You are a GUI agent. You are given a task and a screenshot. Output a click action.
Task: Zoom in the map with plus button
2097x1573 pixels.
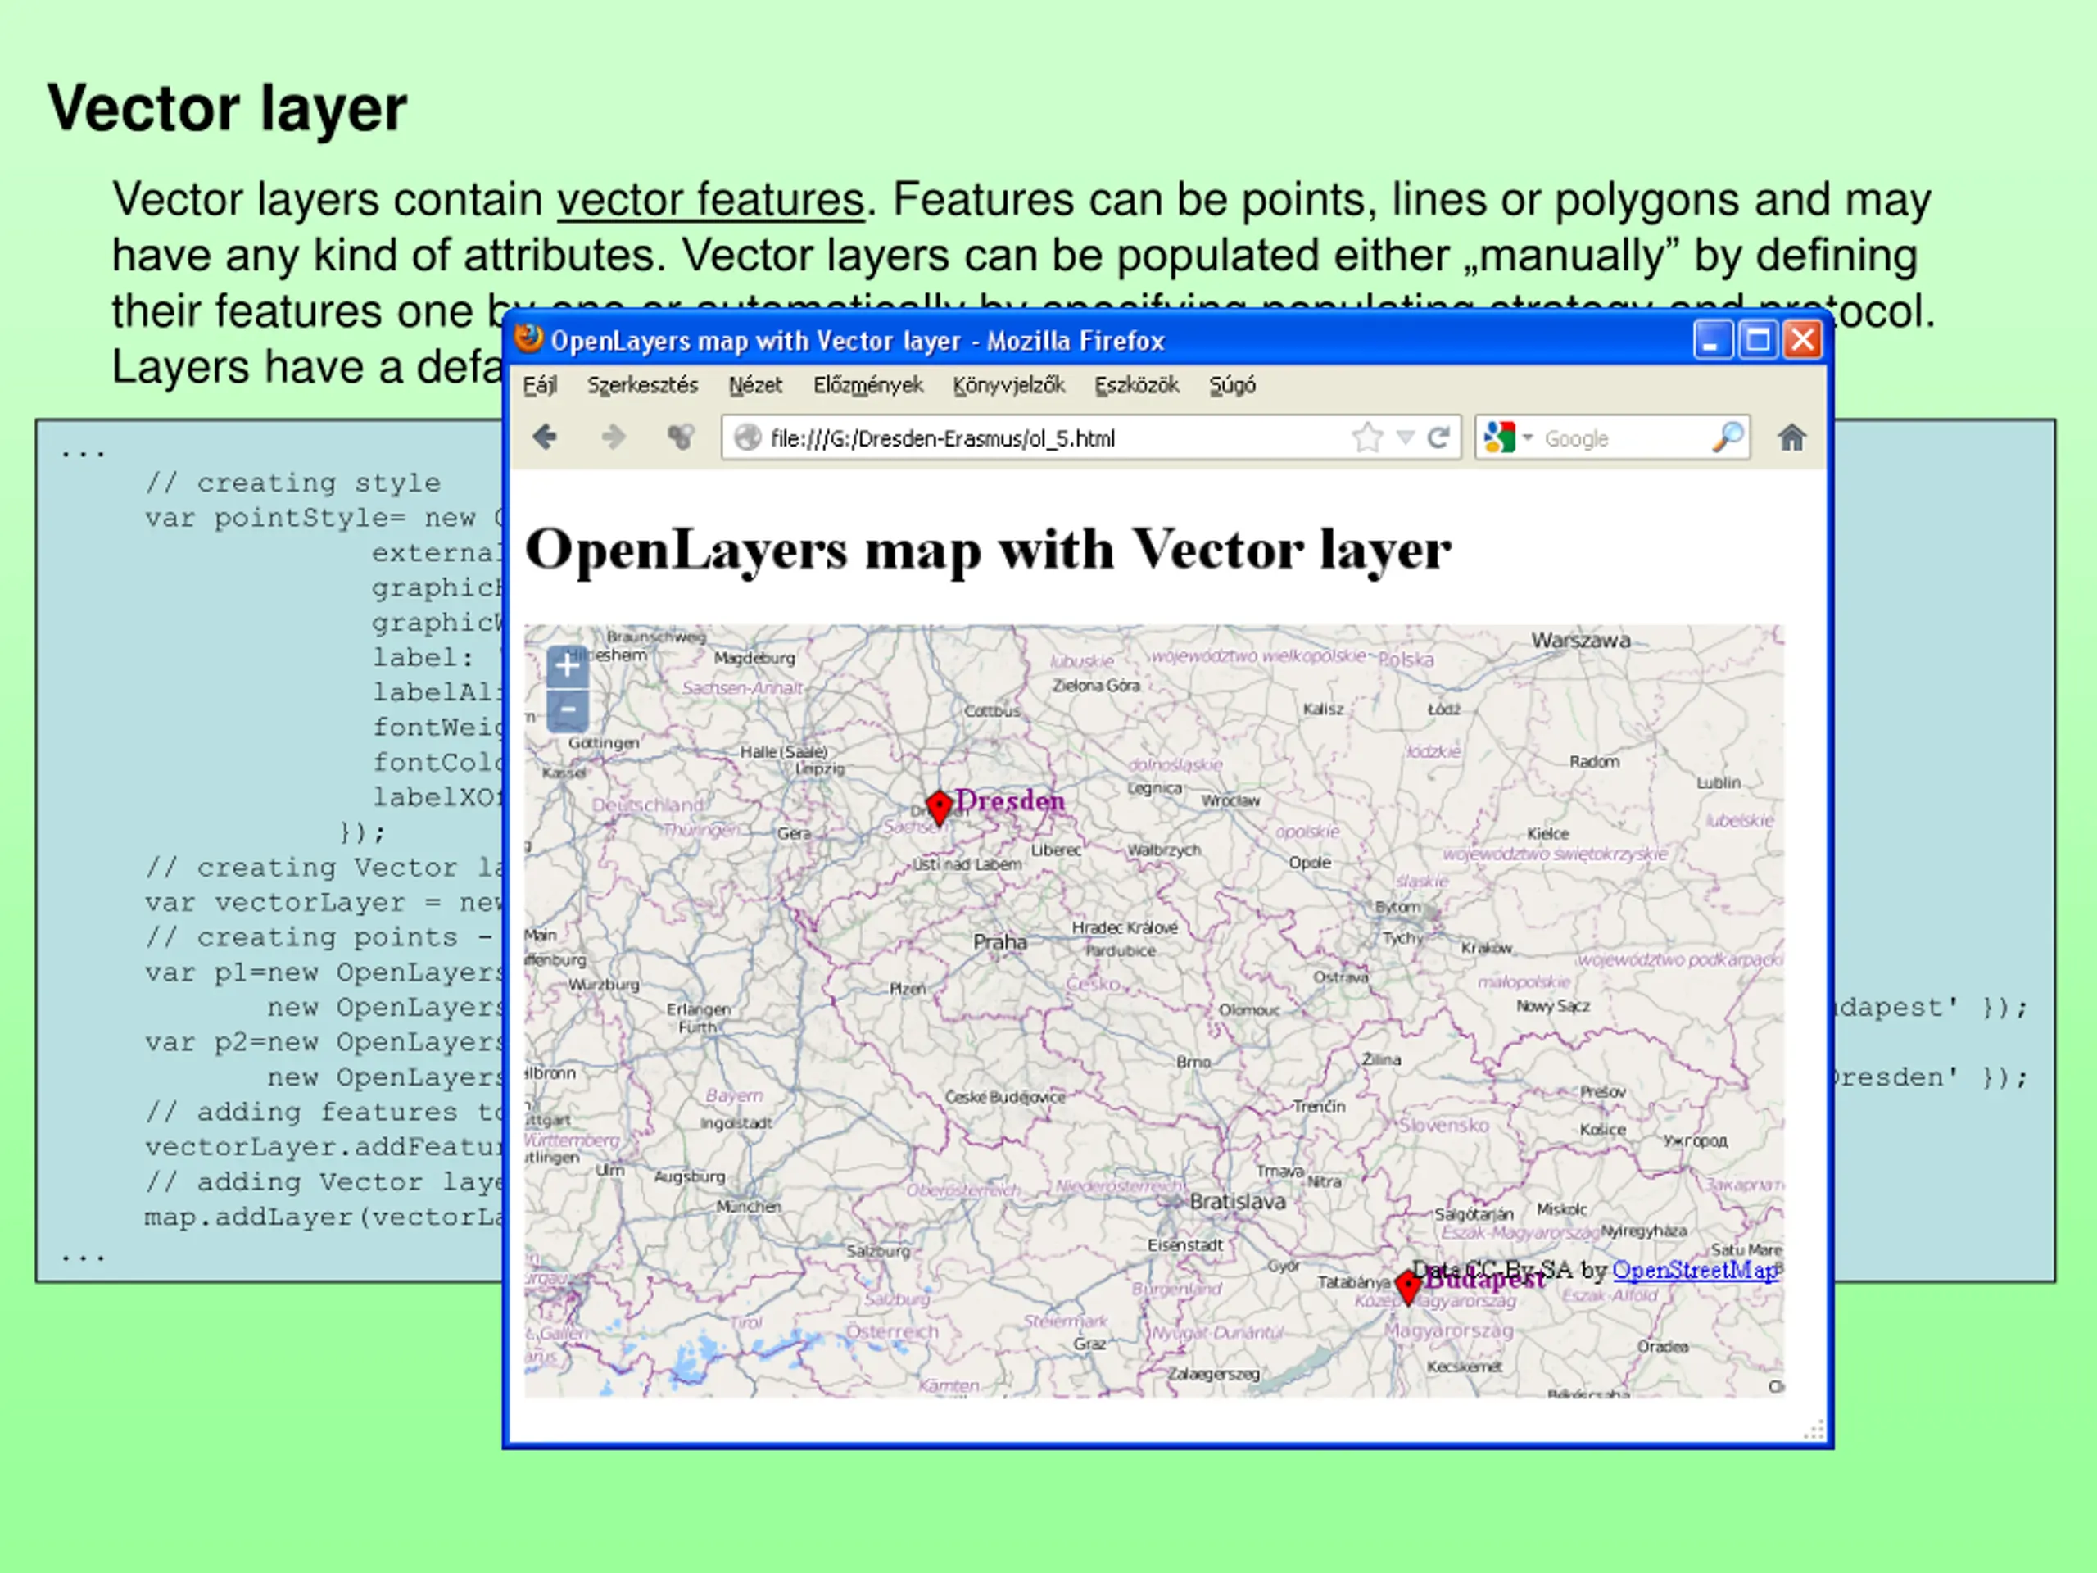567,665
